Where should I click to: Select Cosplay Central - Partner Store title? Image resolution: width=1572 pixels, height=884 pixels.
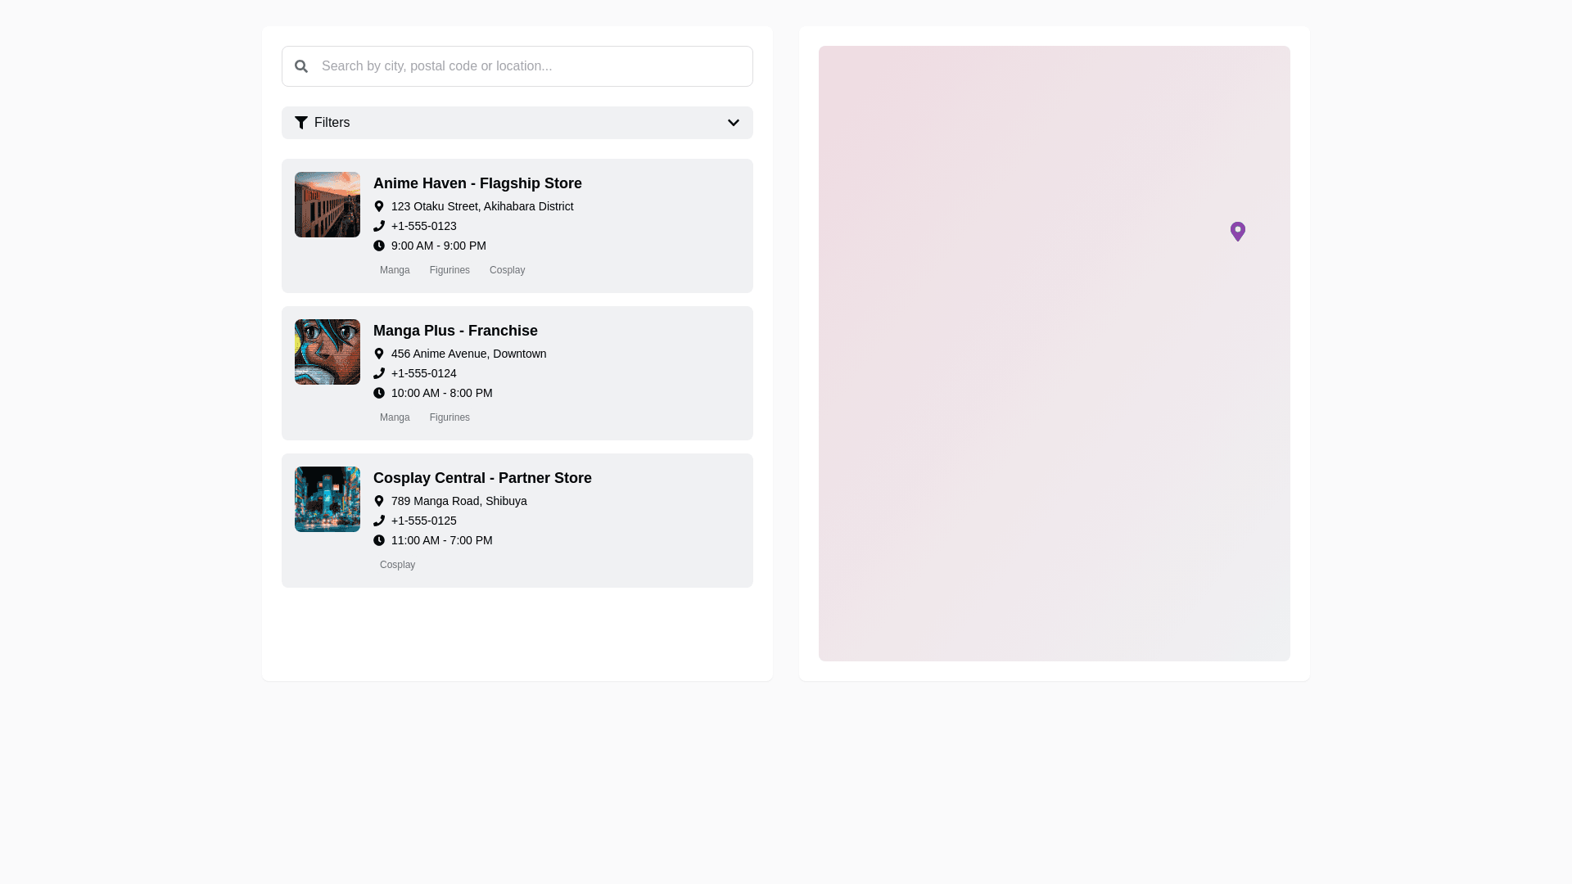coord(482,478)
